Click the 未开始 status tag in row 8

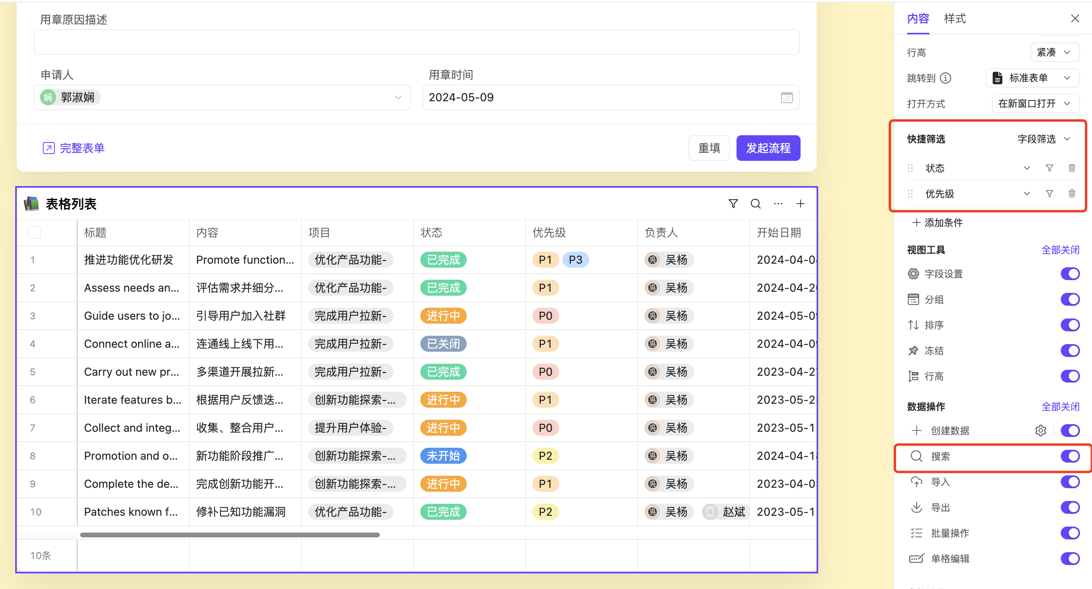pyautogui.click(x=443, y=456)
